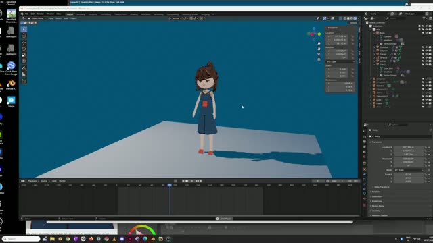The height and width of the screenshot is (243, 433).
Task: Open the Modifiers properties tab (wrench)
Action: (365, 174)
